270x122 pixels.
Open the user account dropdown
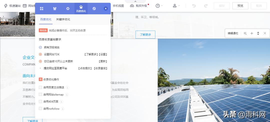coord(176,6)
